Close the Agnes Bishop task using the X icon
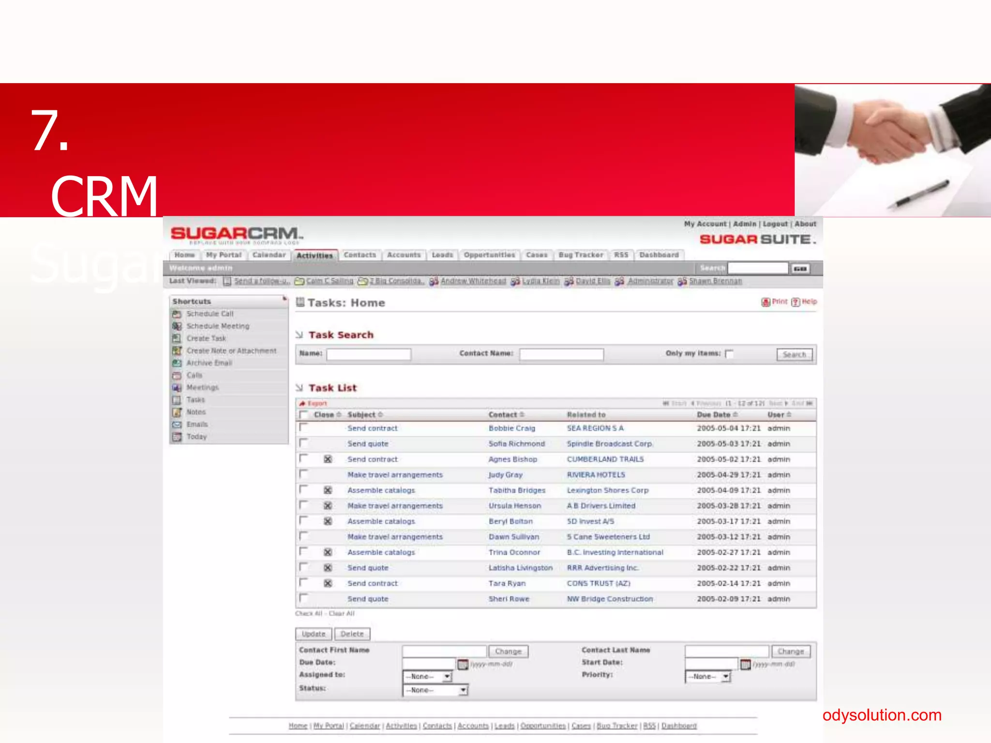The height and width of the screenshot is (743, 991). click(328, 459)
